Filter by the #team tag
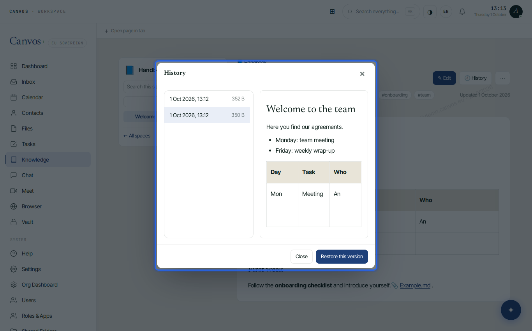Image resolution: width=532 pixels, height=331 pixels. point(424,95)
